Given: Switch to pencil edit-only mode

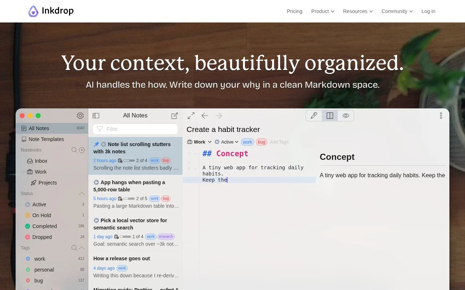Looking at the screenshot, I should 314,116.
